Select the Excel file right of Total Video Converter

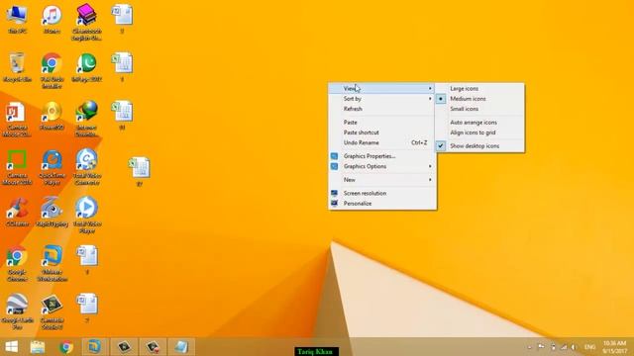(140, 171)
